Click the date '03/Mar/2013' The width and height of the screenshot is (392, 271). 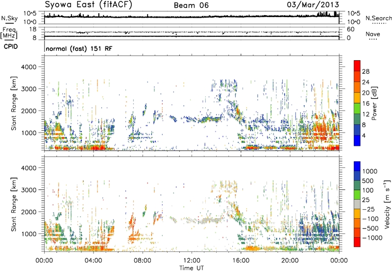[x=313, y=5]
